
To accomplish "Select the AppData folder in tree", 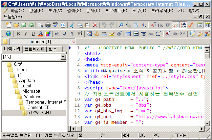I will point(27,80).
